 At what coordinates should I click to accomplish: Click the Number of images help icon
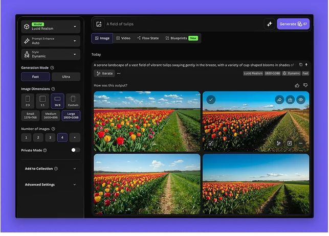pos(53,129)
